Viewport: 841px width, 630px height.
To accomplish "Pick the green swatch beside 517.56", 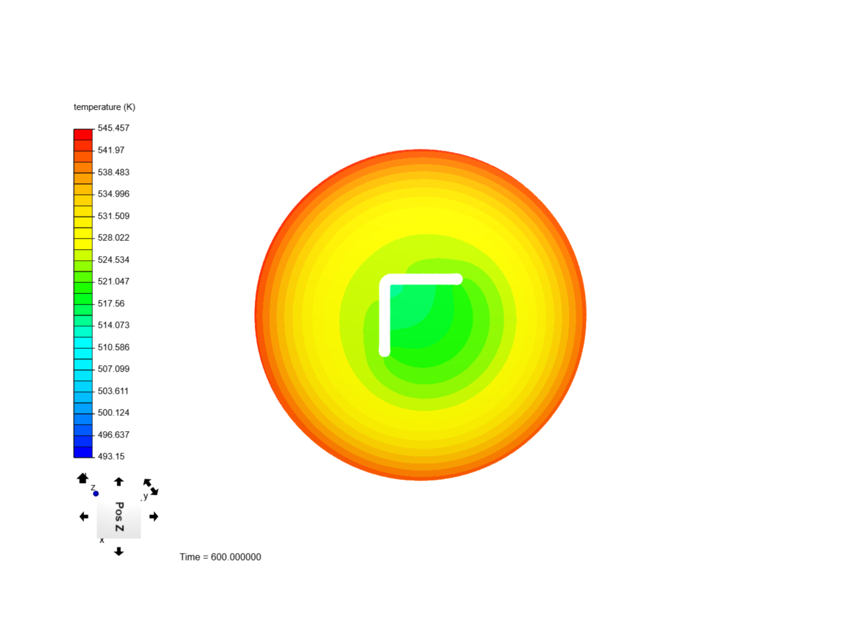I will (83, 299).
